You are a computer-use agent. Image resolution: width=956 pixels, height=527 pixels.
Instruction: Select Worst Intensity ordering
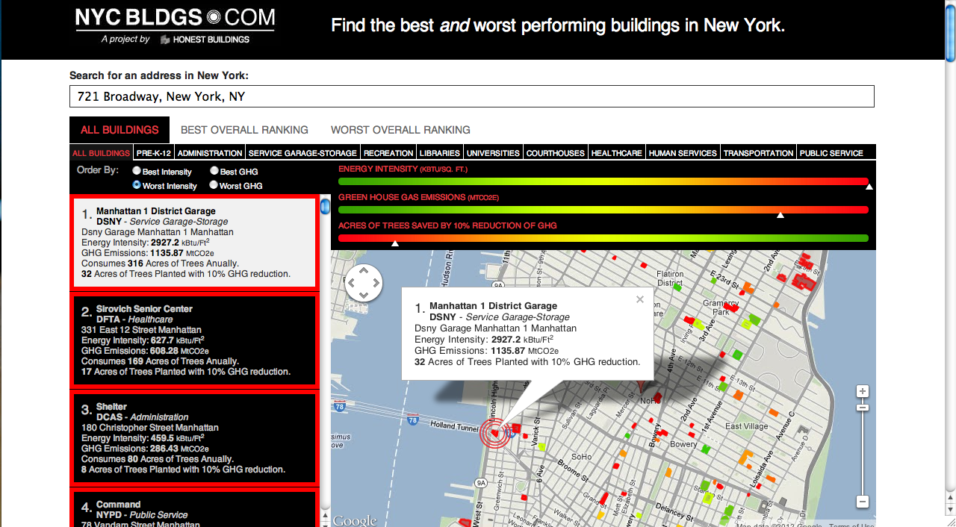click(137, 185)
